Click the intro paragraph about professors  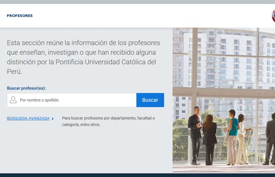click(x=84, y=57)
